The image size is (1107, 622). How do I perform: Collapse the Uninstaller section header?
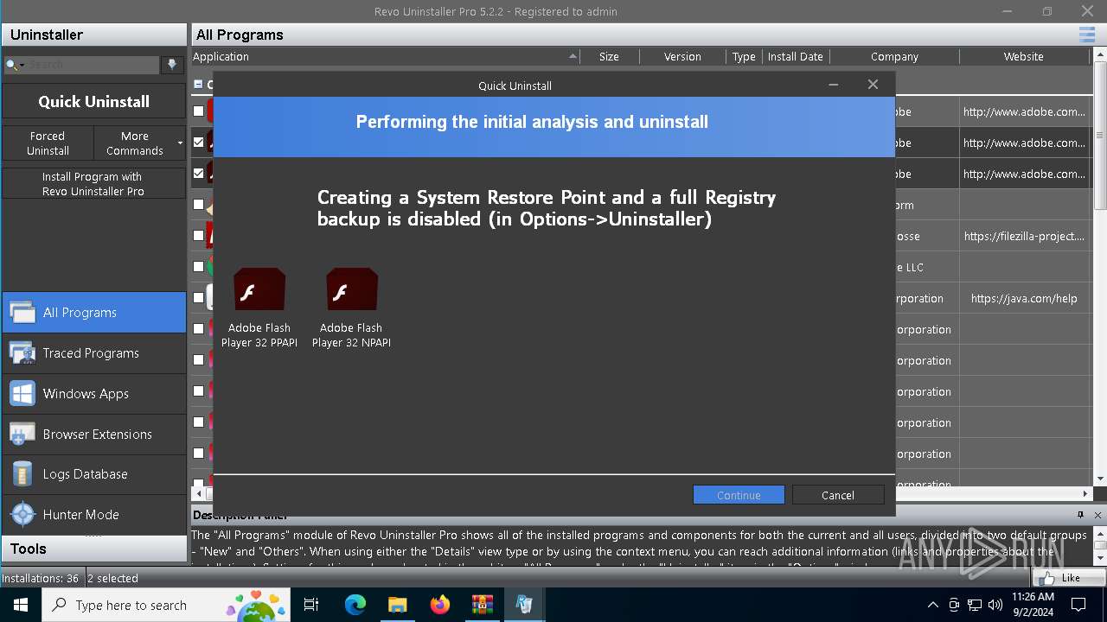point(93,35)
